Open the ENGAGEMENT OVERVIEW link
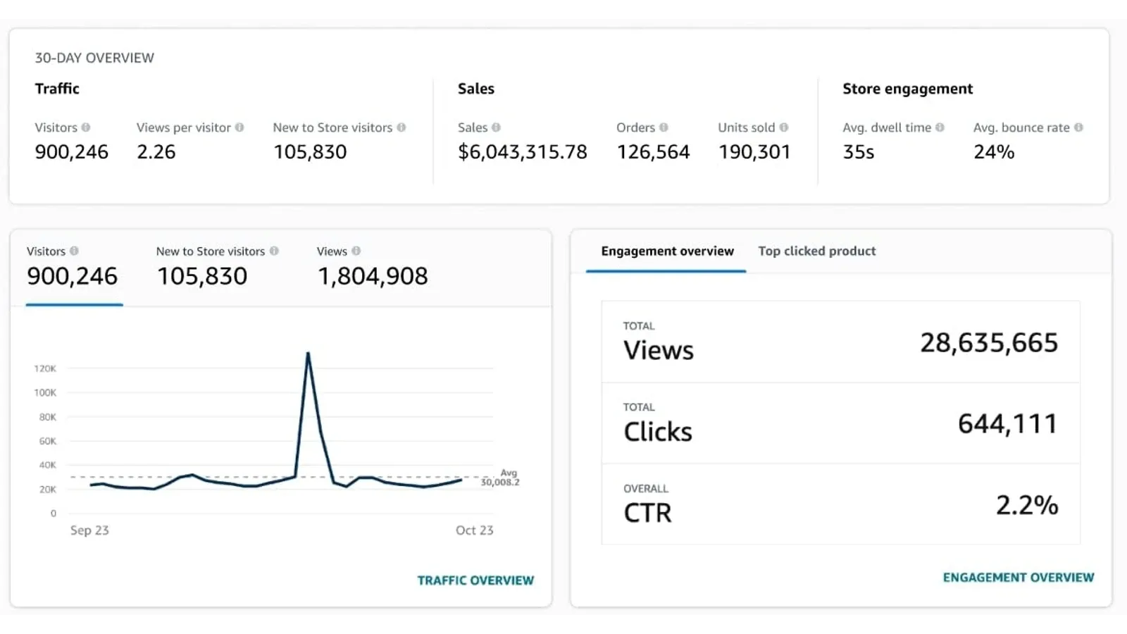This screenshot has height=634, width=1127. tap(1019, 578)
